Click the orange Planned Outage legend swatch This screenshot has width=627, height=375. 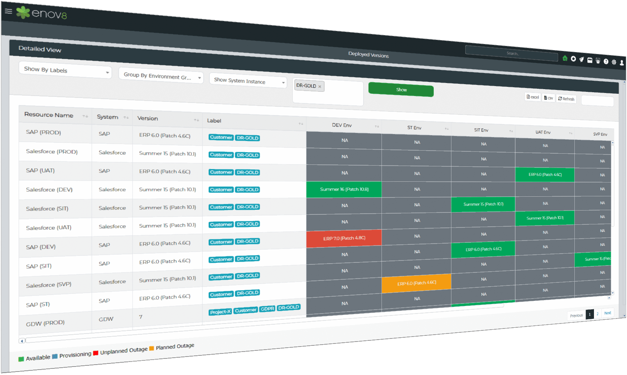coord(151,348)
